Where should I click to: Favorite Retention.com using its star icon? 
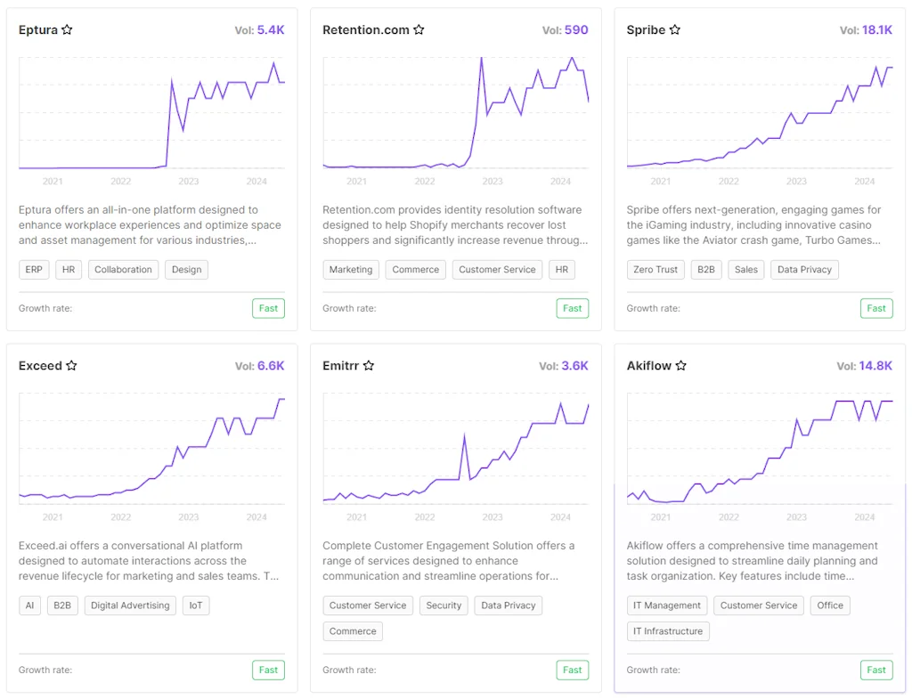pyautogui.click(x=419, y=28)
